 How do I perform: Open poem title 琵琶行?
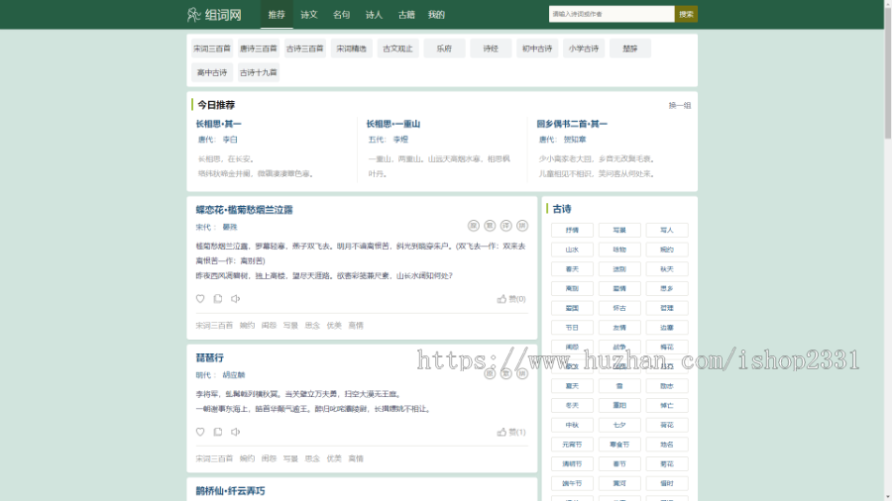pyautogui.click(x=210, y=357)
